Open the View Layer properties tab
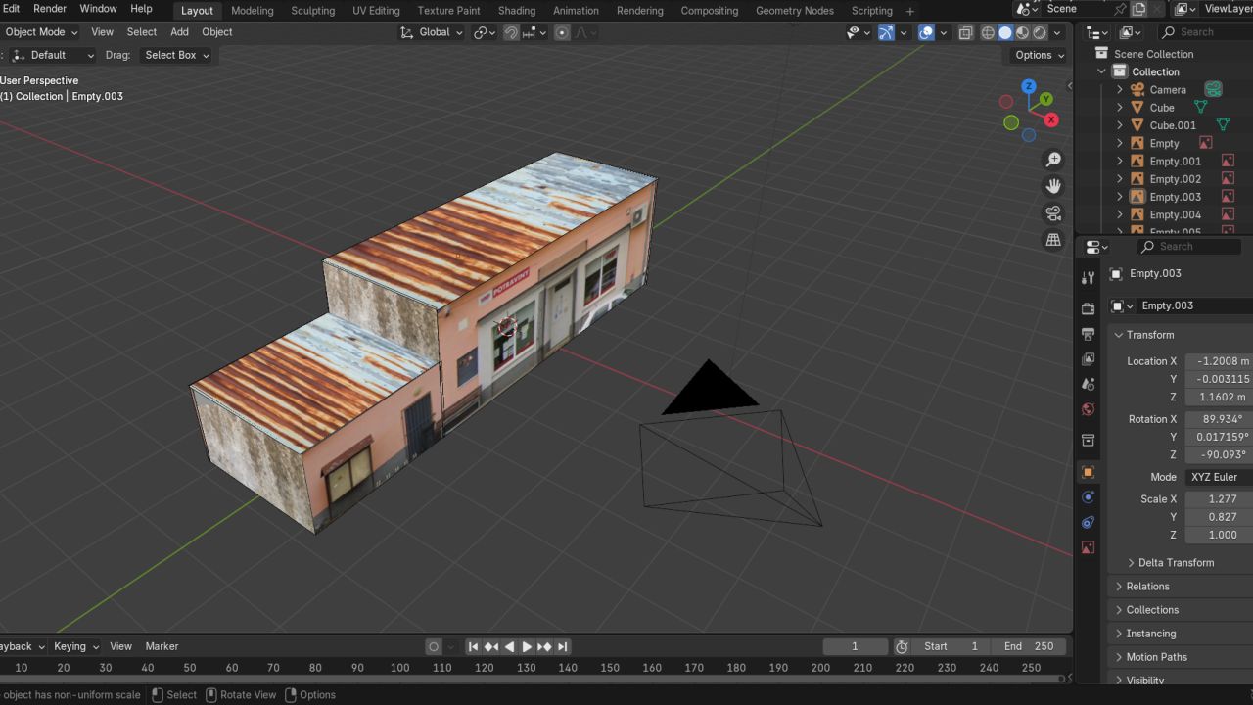This screenshot has height=705, width=1253. tap(1088, 359)
